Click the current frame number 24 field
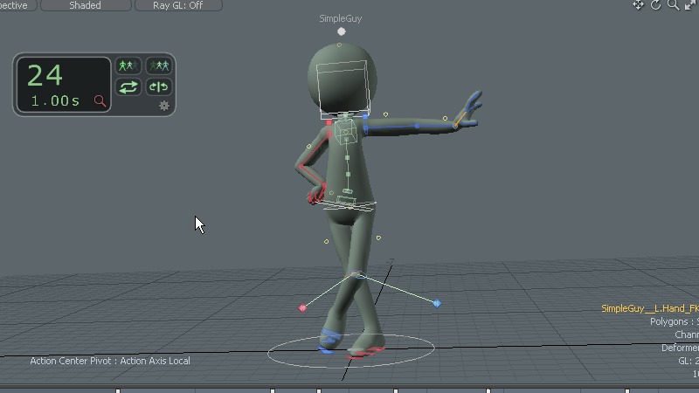699x393 pixels. coord(45,76)
